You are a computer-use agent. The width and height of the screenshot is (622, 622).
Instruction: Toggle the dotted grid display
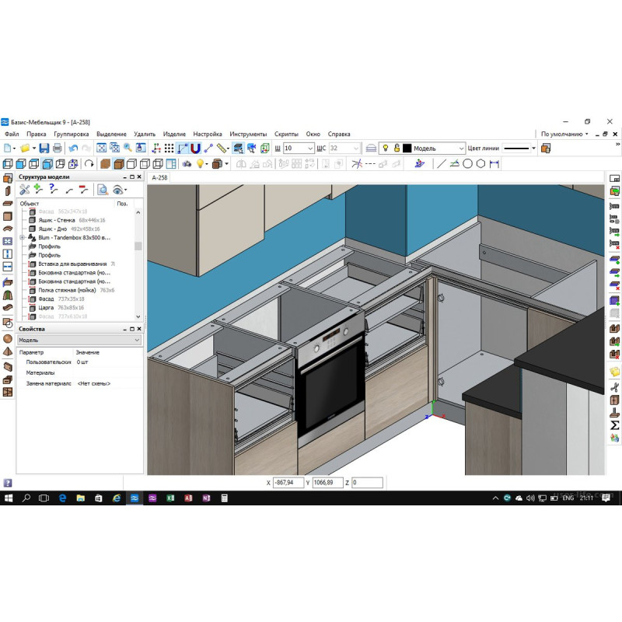click(x=169, y=148)
